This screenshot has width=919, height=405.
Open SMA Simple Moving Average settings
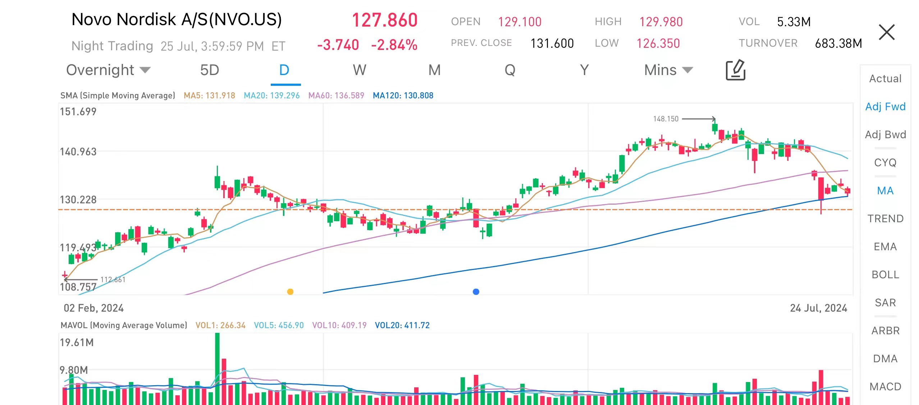[x=118, y=96]
